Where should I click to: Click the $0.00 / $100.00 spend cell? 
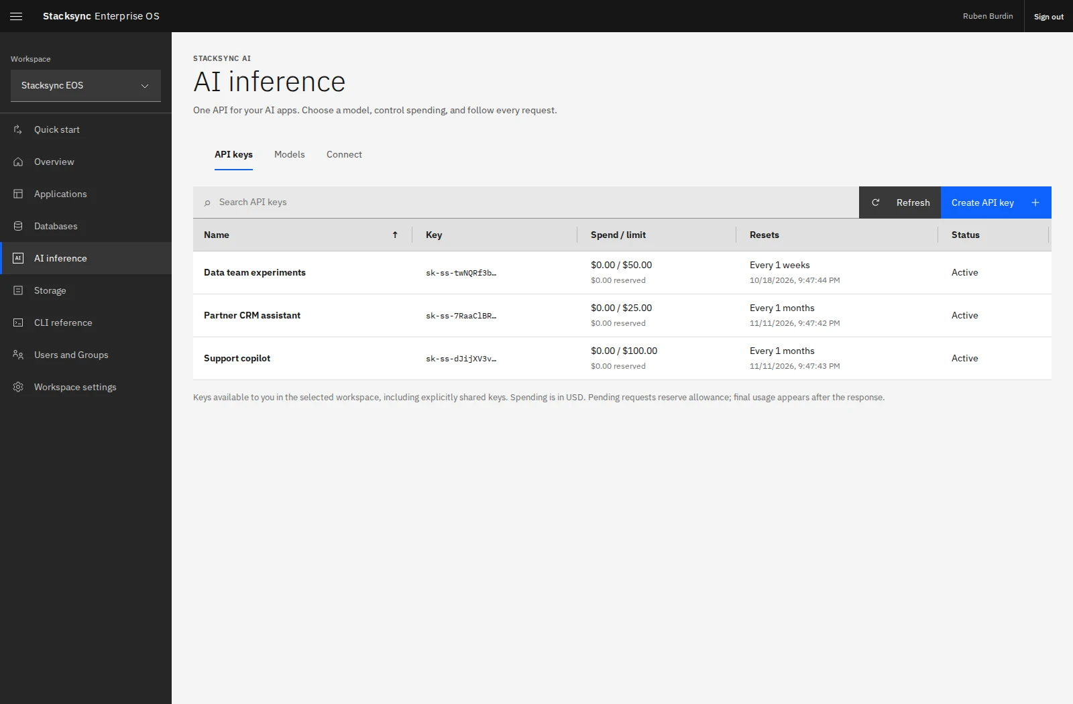pyautogui.click(x=624, y=351)
